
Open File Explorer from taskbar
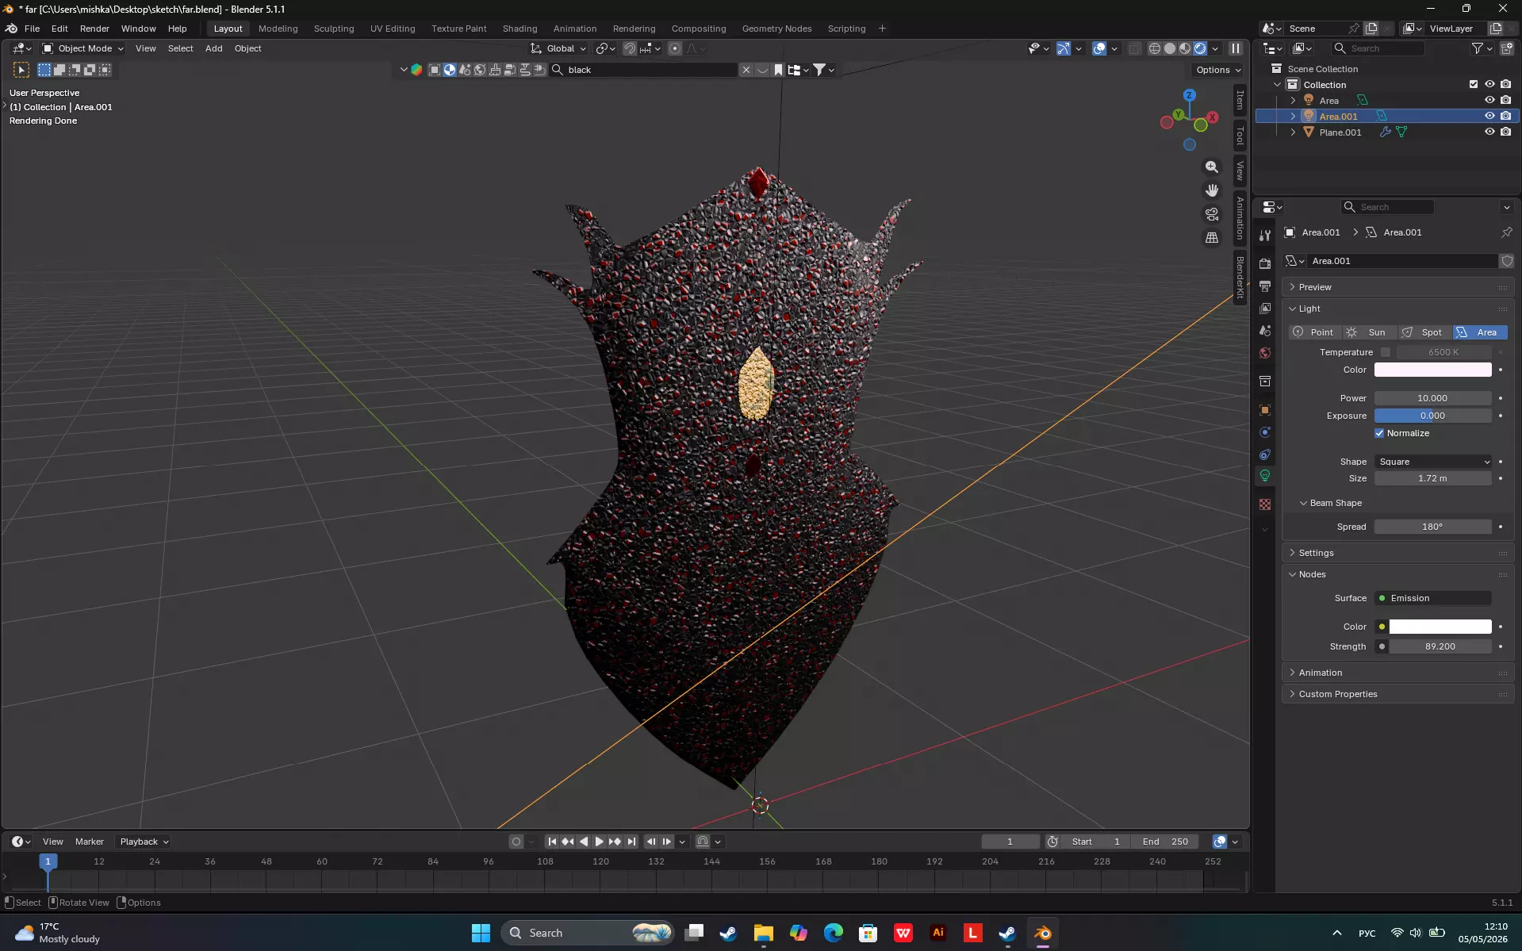point(763,933)
